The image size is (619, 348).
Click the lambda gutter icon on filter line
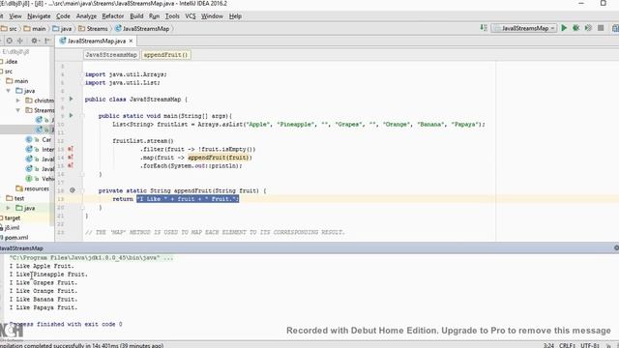tap(71, 149)
